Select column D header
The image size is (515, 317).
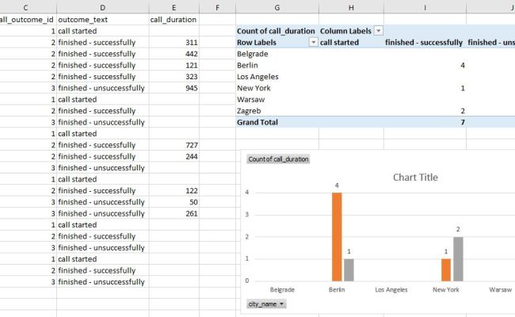(102, 7)
